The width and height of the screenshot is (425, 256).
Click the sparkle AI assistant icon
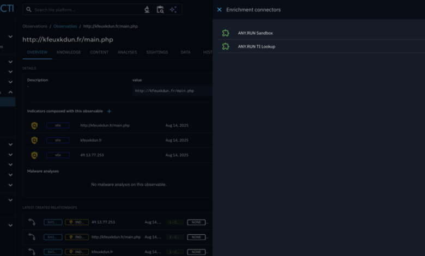(173, 10)
